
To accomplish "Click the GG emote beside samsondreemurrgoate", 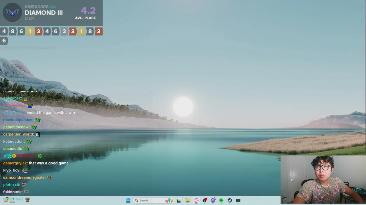I will (49, 177).
